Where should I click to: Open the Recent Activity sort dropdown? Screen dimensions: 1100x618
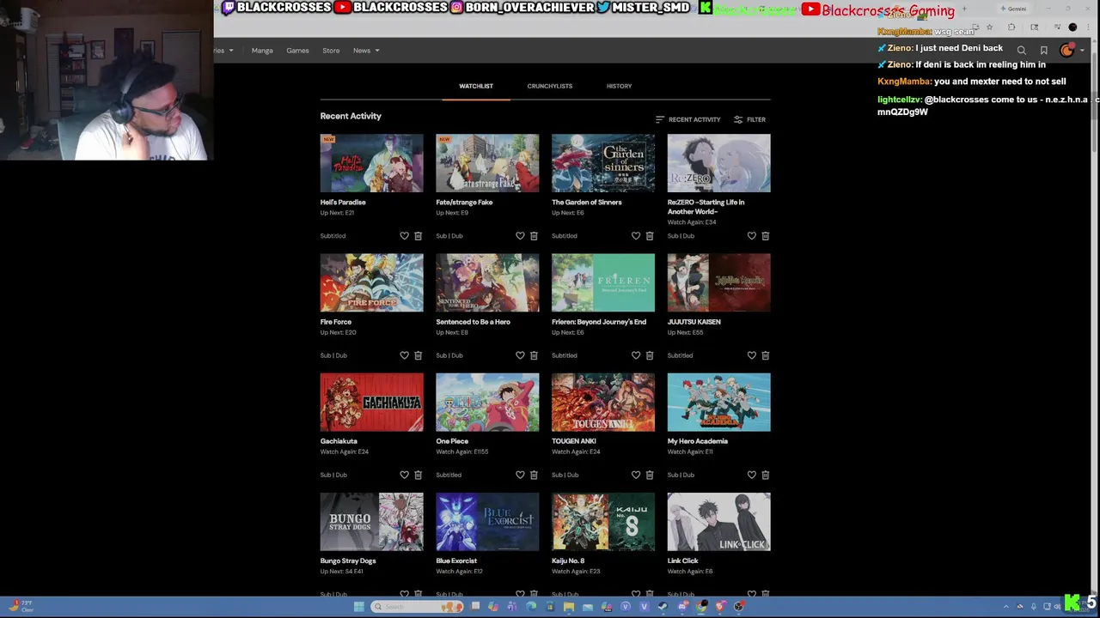tap(687, 119)
